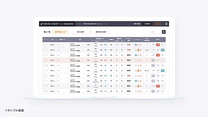Viewport: 208px width, 117px height.
Task: Check the checkbox in the pink highlighted row
Action: pos(44,60)
